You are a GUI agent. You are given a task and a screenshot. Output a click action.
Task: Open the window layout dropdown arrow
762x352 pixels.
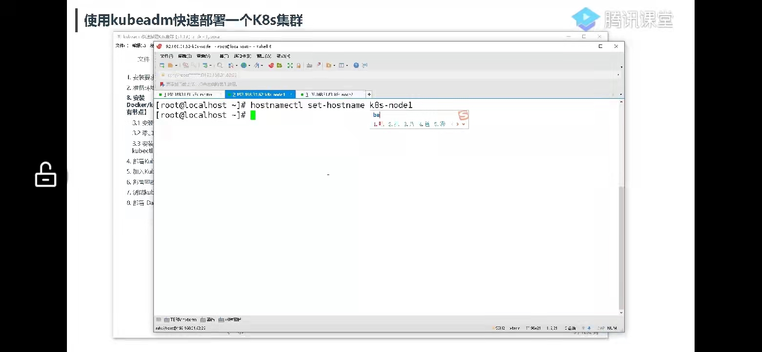pos(347,66)
